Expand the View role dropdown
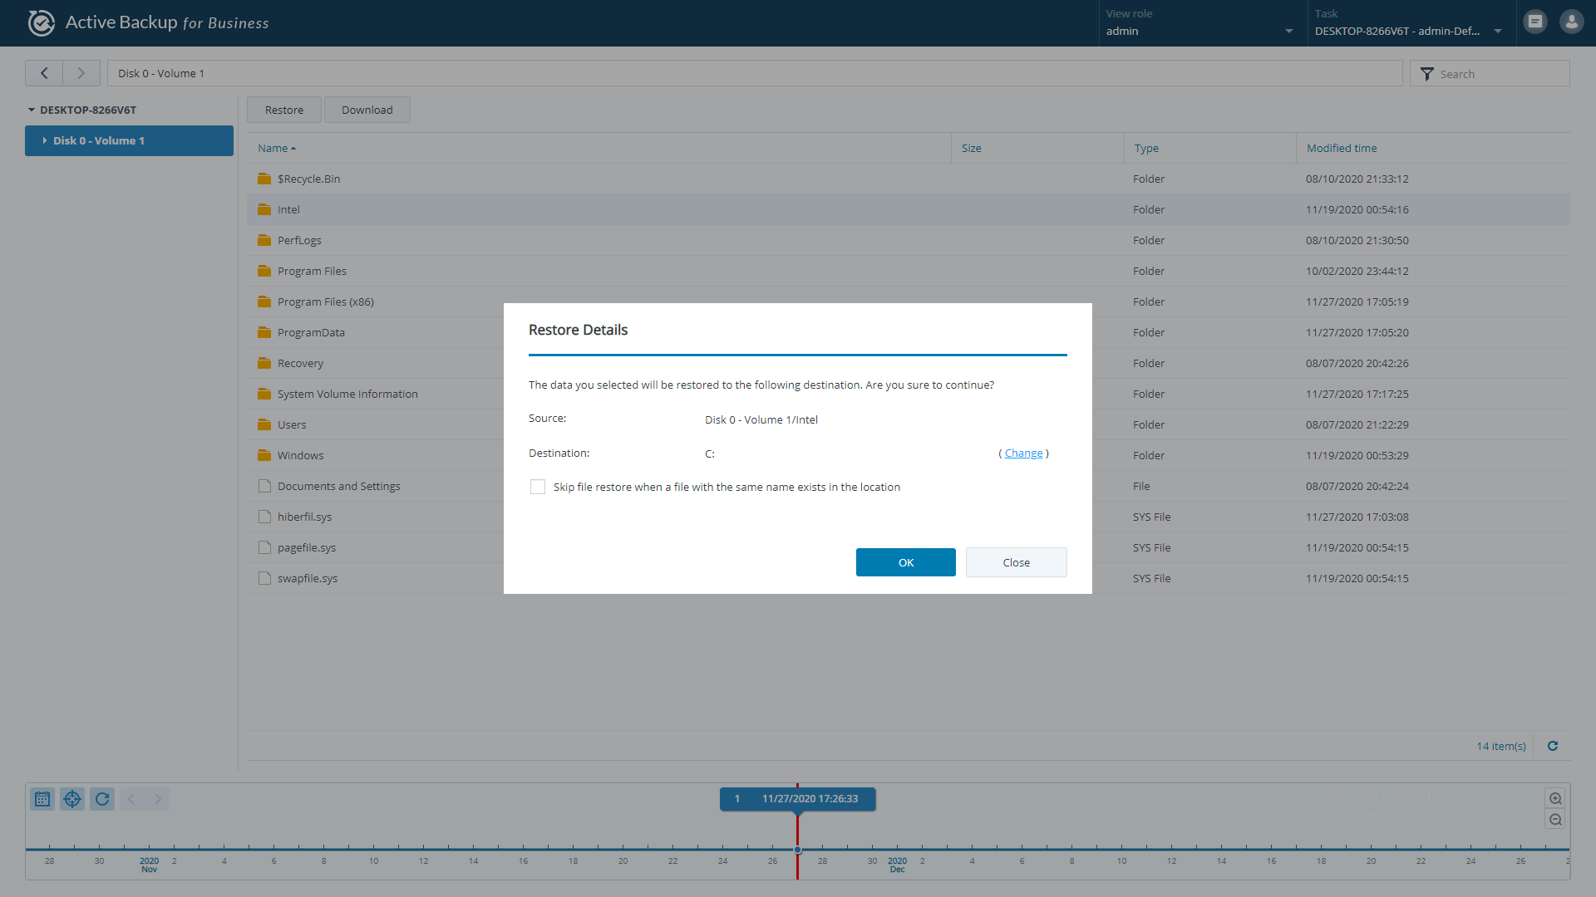 pyautogui.click(x=1288, y=32)
